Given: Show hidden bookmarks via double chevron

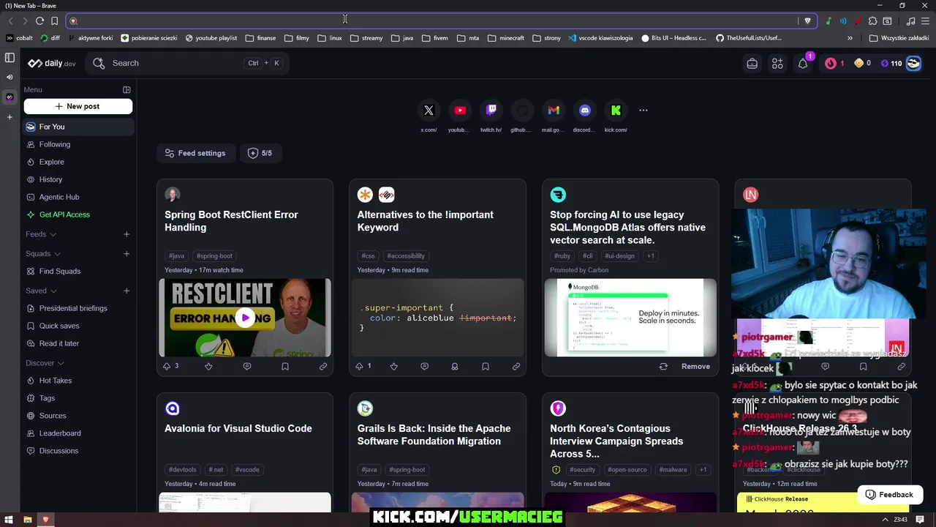Looking at the screenshot, I should pos(850,38).
